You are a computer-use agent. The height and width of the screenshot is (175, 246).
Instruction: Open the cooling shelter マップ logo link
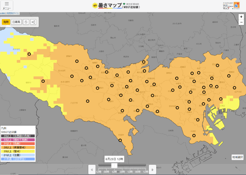[231, 6]
